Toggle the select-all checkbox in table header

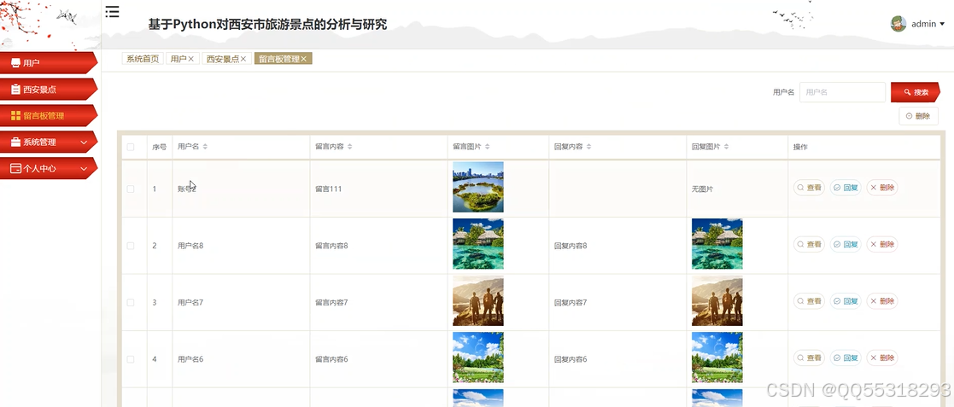coord(130,147)
